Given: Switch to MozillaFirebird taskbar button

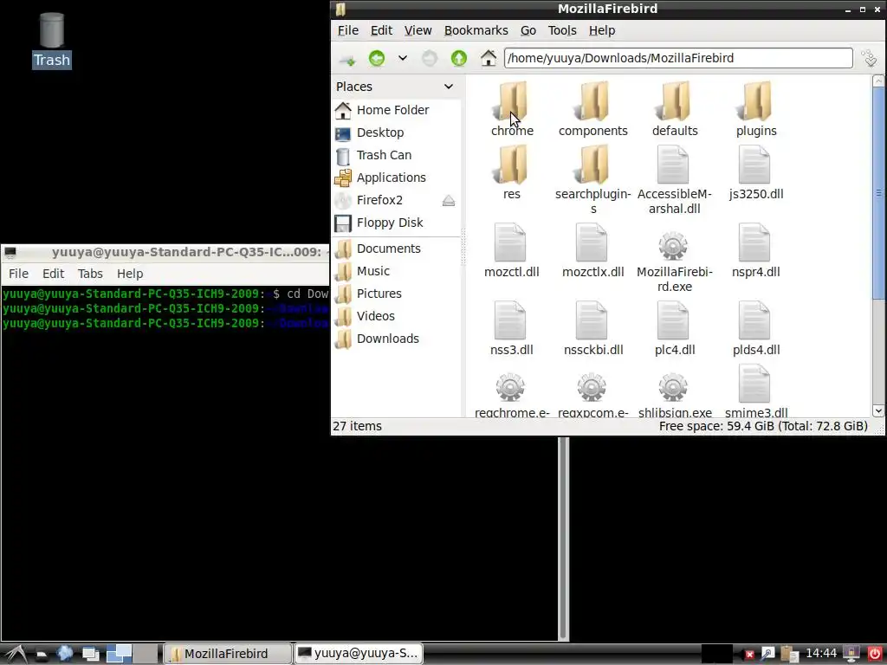Looking at the screenshot, I should (x=228, y=654).
